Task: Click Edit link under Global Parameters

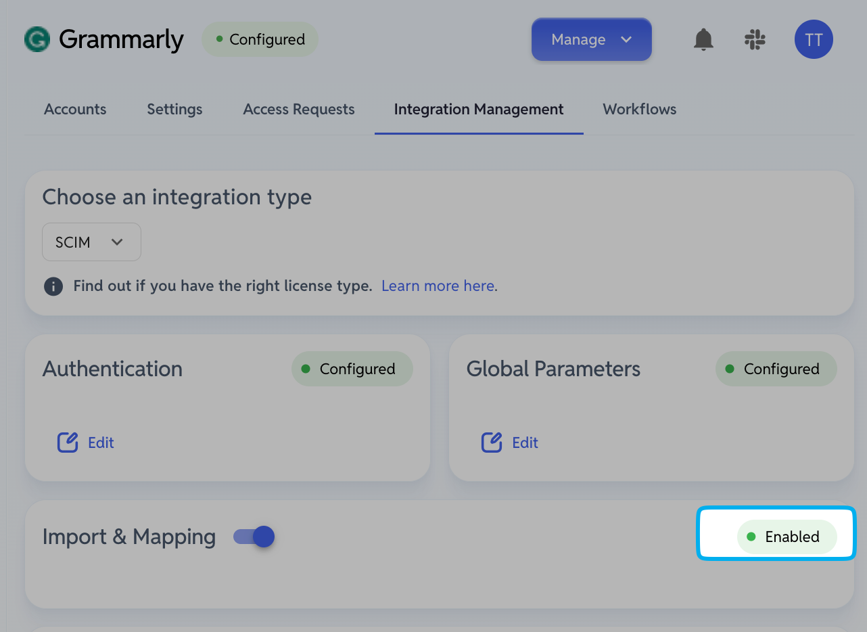Action: pos(525,443)
